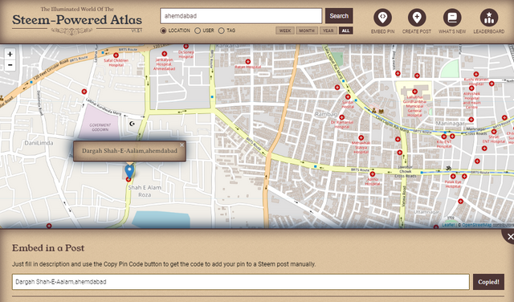
Task: Filter posts by Week
Action: tap(285, 31)
